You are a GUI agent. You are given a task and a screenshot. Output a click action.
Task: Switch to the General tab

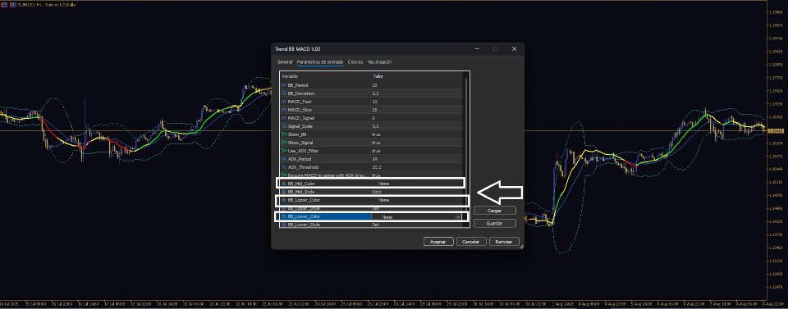tap(285, 61)
